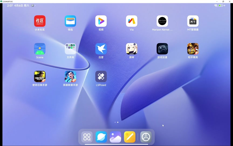The width and height of the screenshot is (233, 146).
Task: Open the 小米社区 app
Action: click(40, 21)
